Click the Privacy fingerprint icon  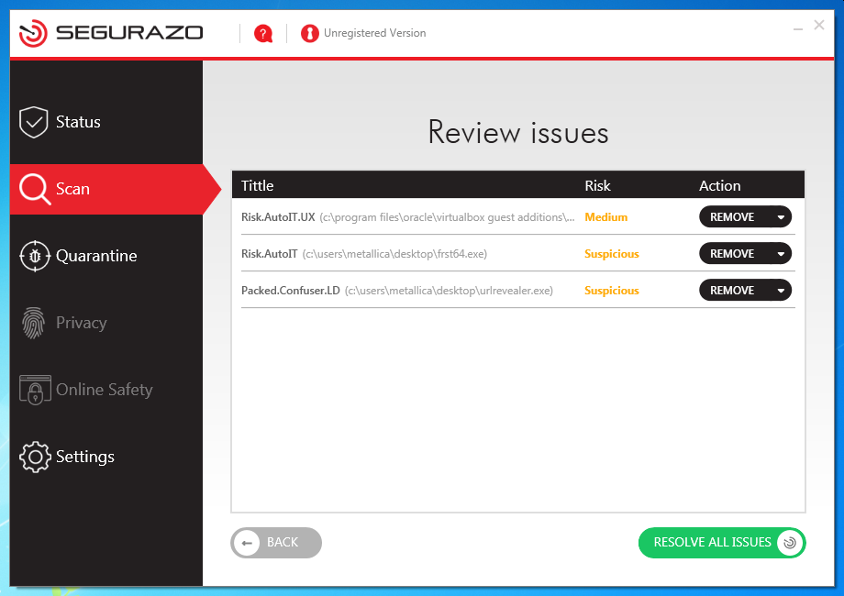[x=34, y=323]
